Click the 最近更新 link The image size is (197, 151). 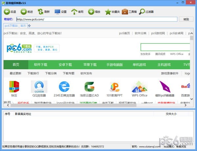[x=15, y=73]
